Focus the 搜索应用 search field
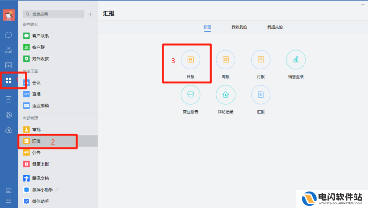The width and height of the screenshot is (368, 208). 54,14
